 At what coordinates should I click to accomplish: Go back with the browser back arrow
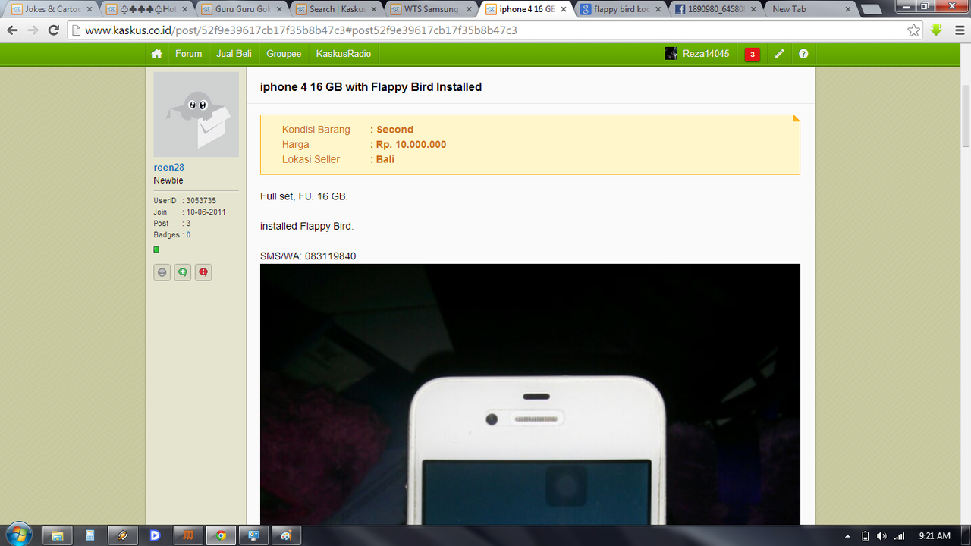(x=12, y=30)
